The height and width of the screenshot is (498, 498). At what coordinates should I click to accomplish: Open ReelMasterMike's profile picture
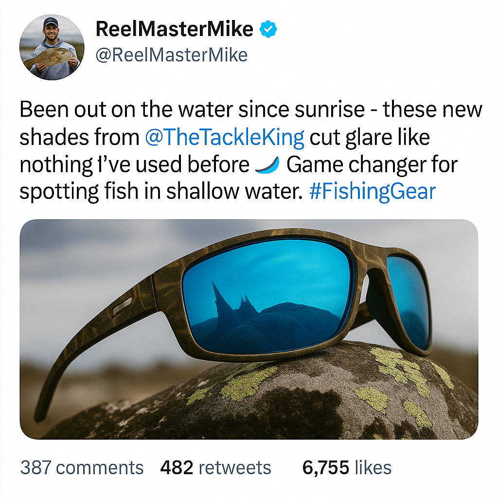pyautogui.click(x=51, y=47)
